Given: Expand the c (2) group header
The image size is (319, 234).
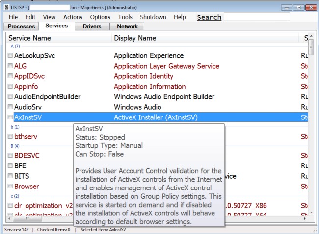Looking at the screenshot, I should (16, 196).
